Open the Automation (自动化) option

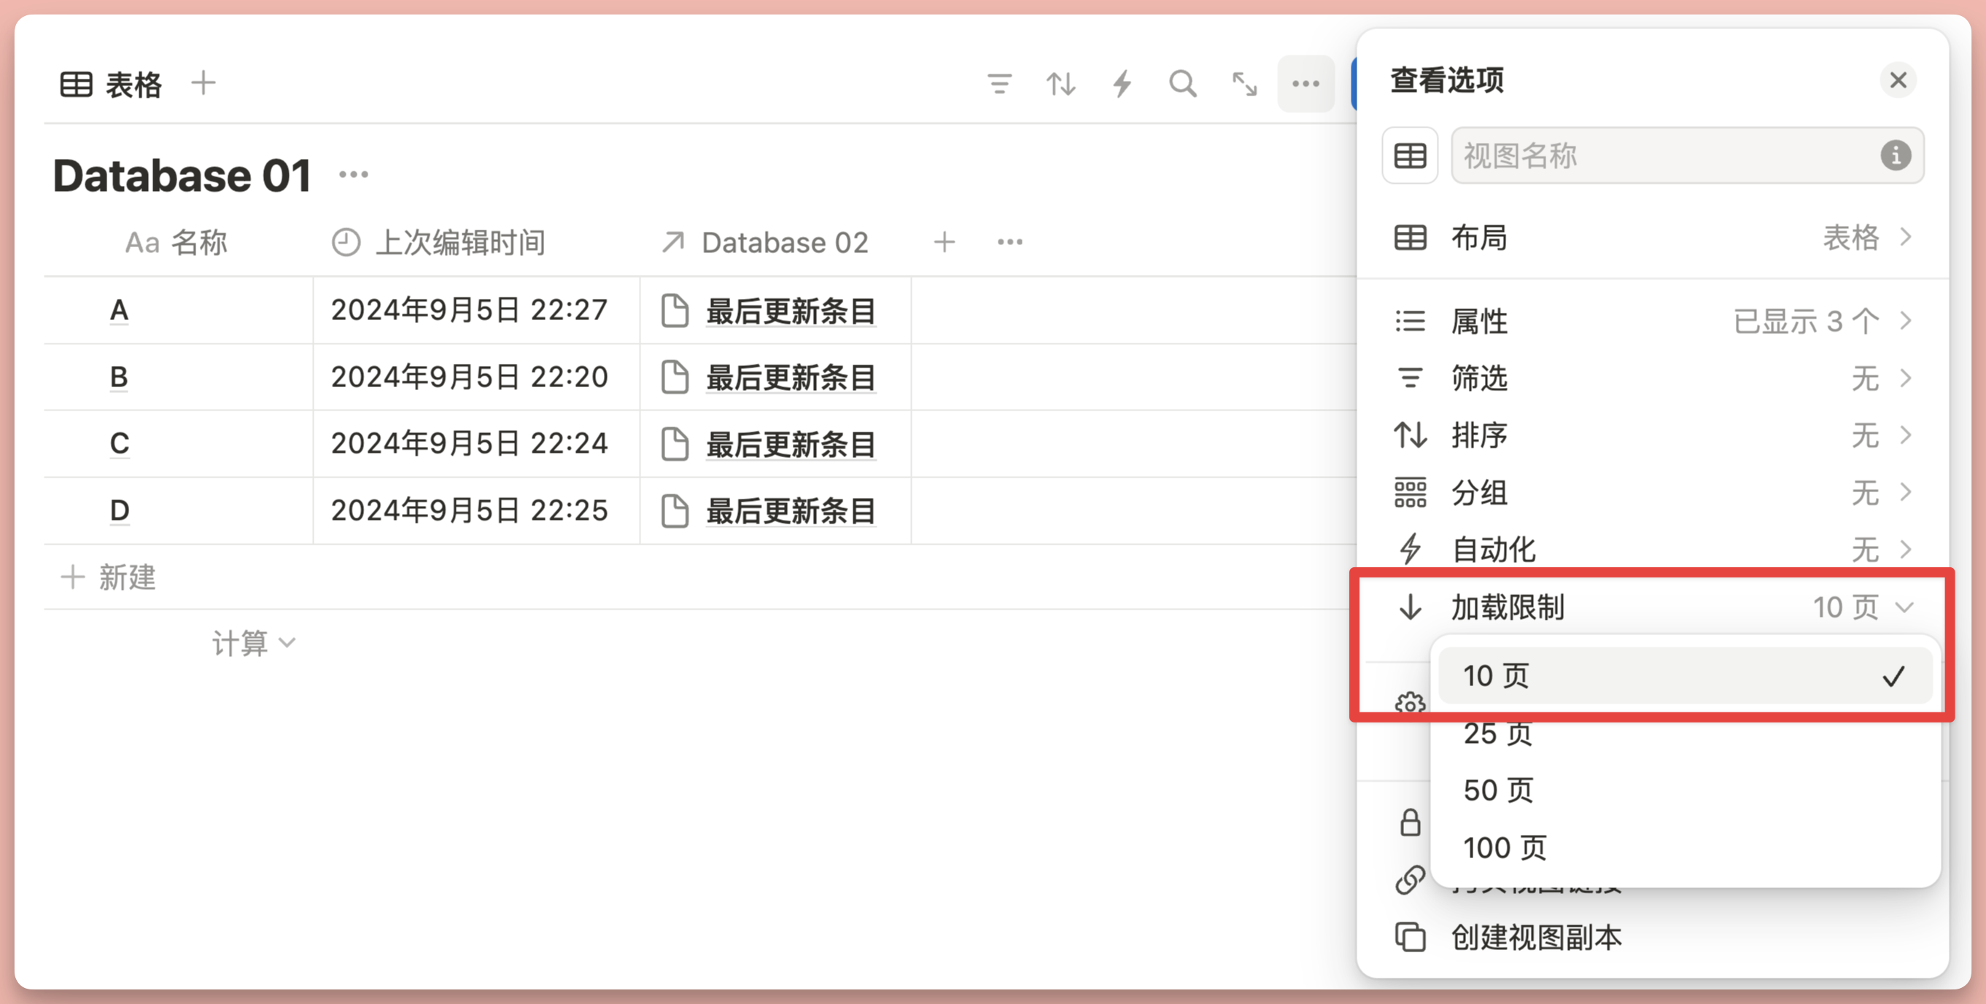(x=1653, y=549)
